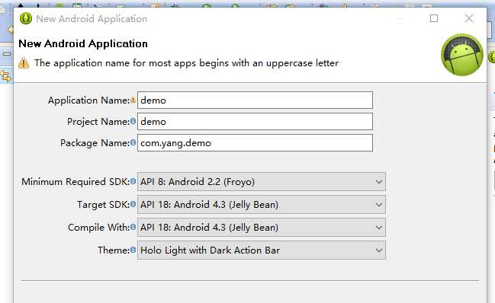The height and width of the screenshot is (303, 495).
Task: Click the uppercase letter warning message text
Action: tap(187, 63)
